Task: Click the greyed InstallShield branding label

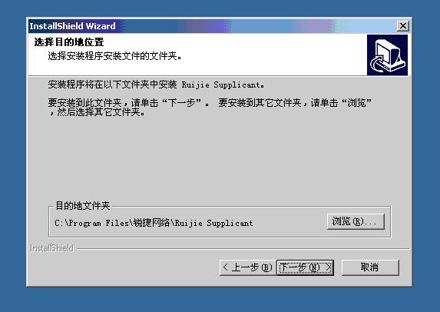Action: pyautogui.click(x=52, y=248)
